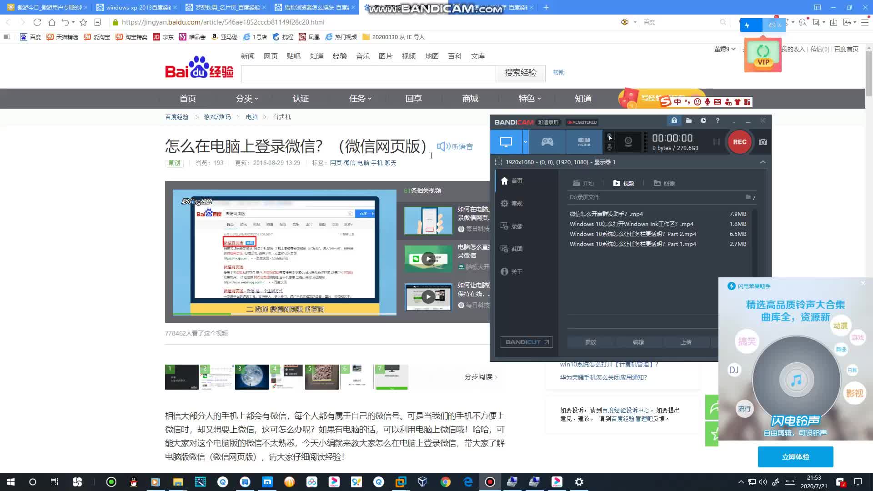Click the red REC button

(739, 142)
